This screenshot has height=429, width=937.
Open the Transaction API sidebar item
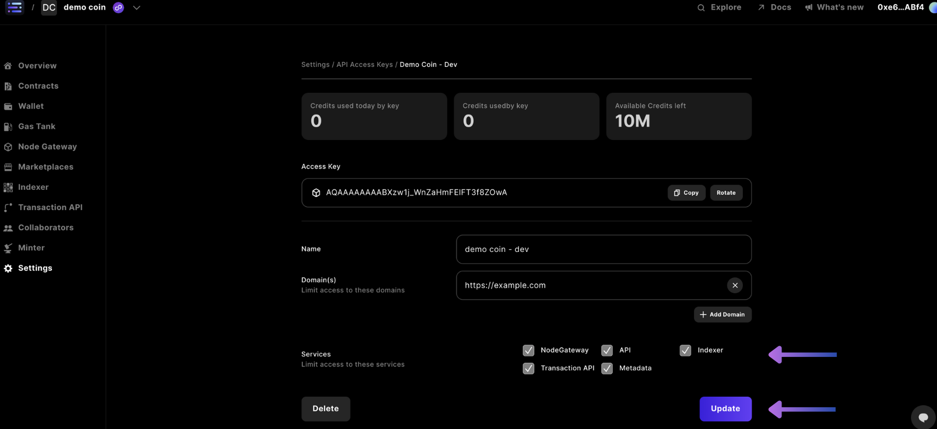(x=50, y=207)
